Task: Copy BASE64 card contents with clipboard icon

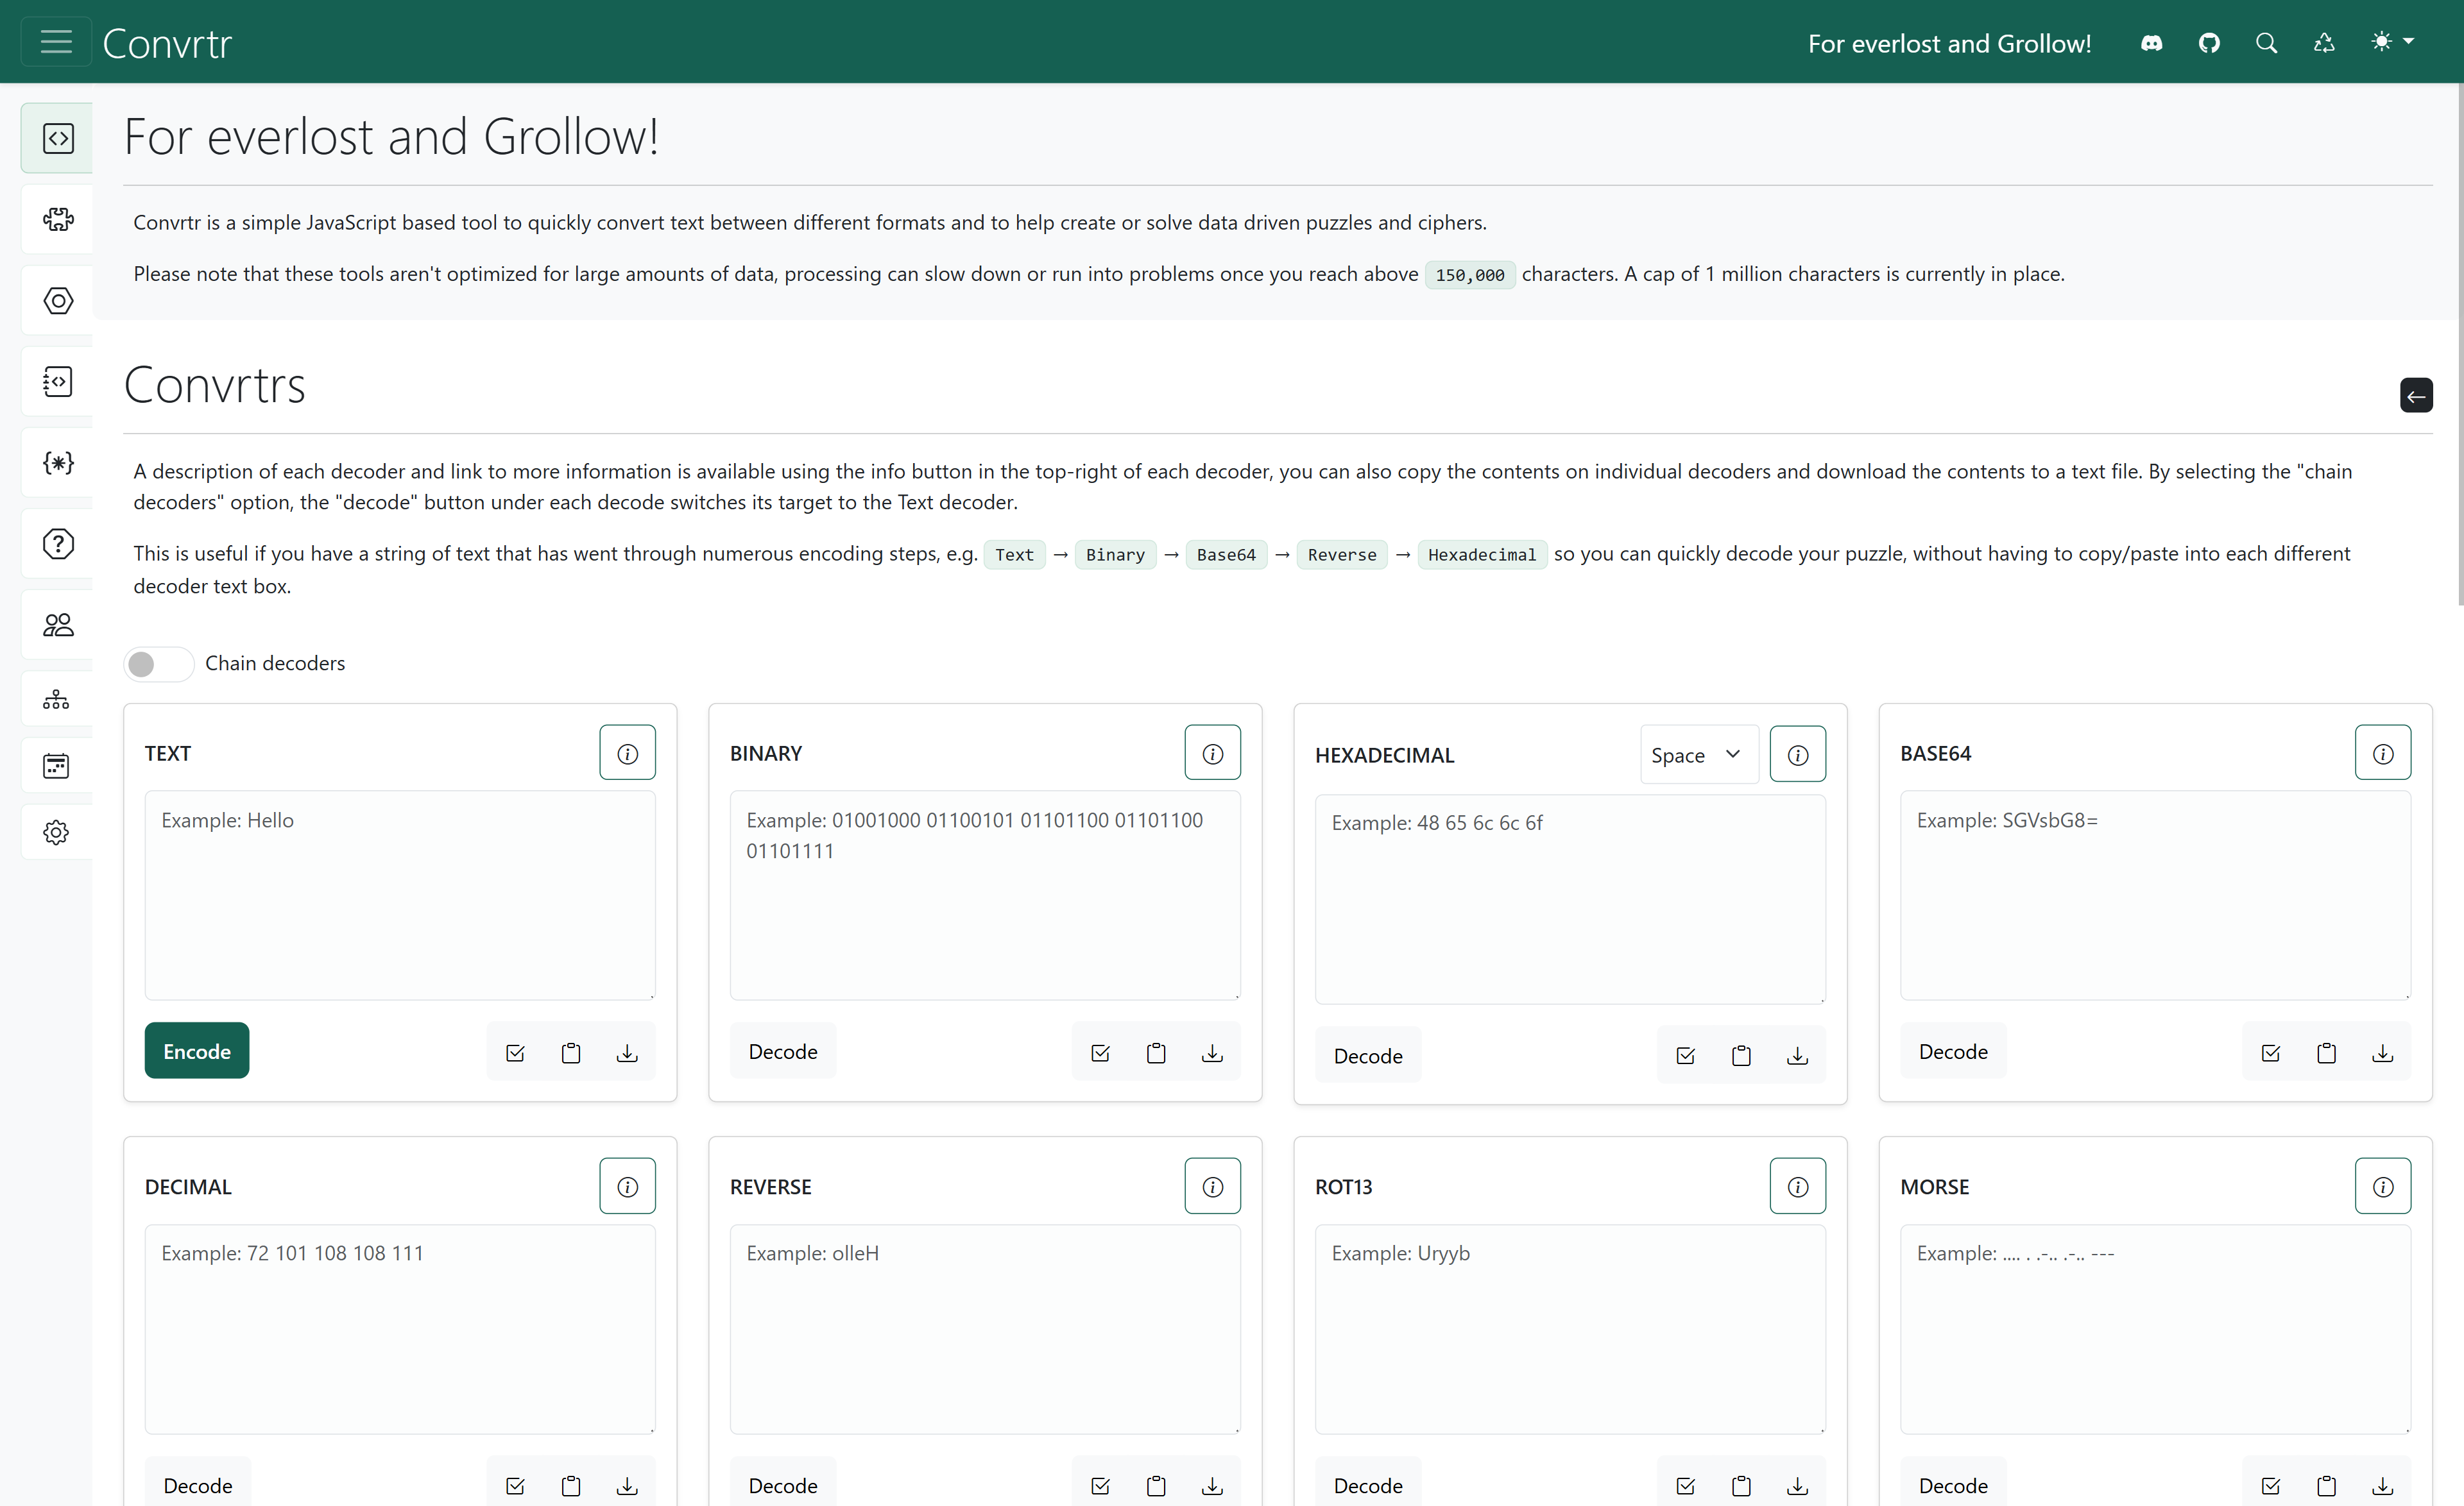Action: [x=2326, y=1053]
